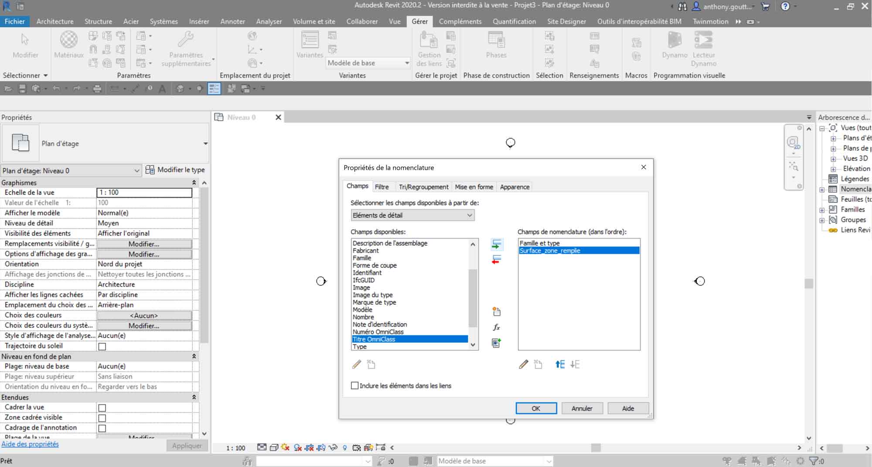The height and width of the screenshot is (467, 872).
Task: Click the red remove field arrow icon
Action: coord(496,260)
